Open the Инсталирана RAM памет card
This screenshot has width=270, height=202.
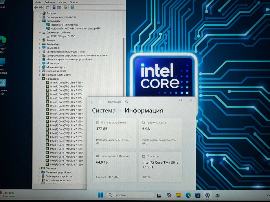(114, 167)
